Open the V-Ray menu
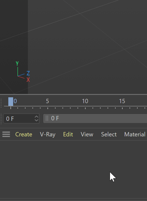Viewport: 147px width, 201px height. tap(48, 135)
